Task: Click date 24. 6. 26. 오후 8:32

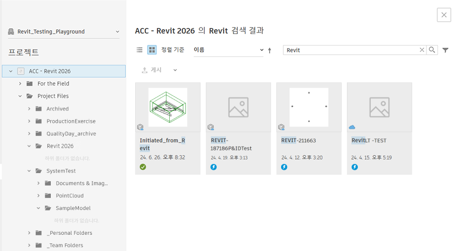Action: pyautogui.click(x=163, y=157)
